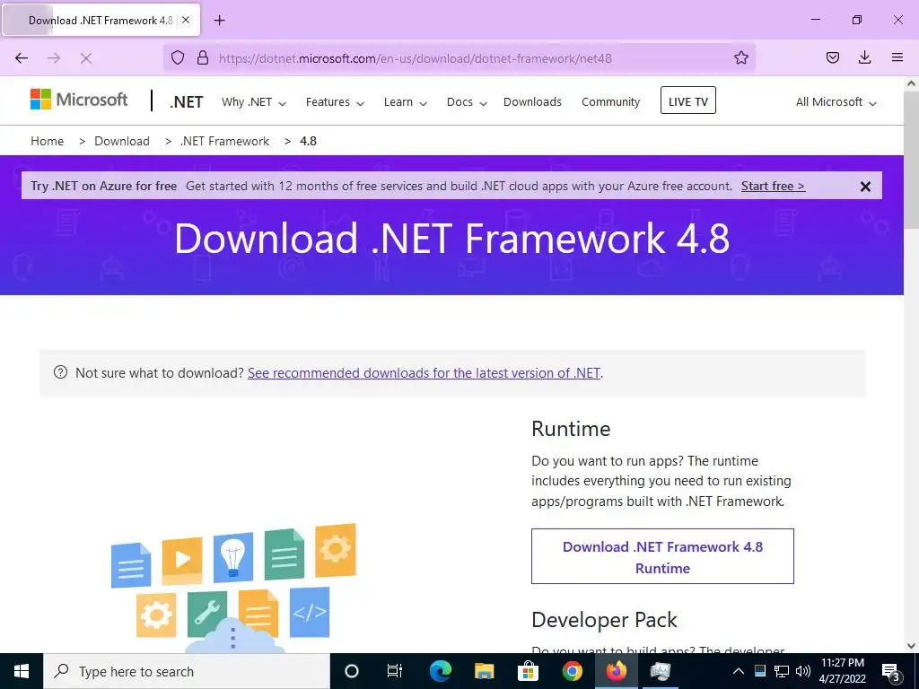Expand the Learn dropdown
The height and width of the screenshot is (689, 919).
405,102
